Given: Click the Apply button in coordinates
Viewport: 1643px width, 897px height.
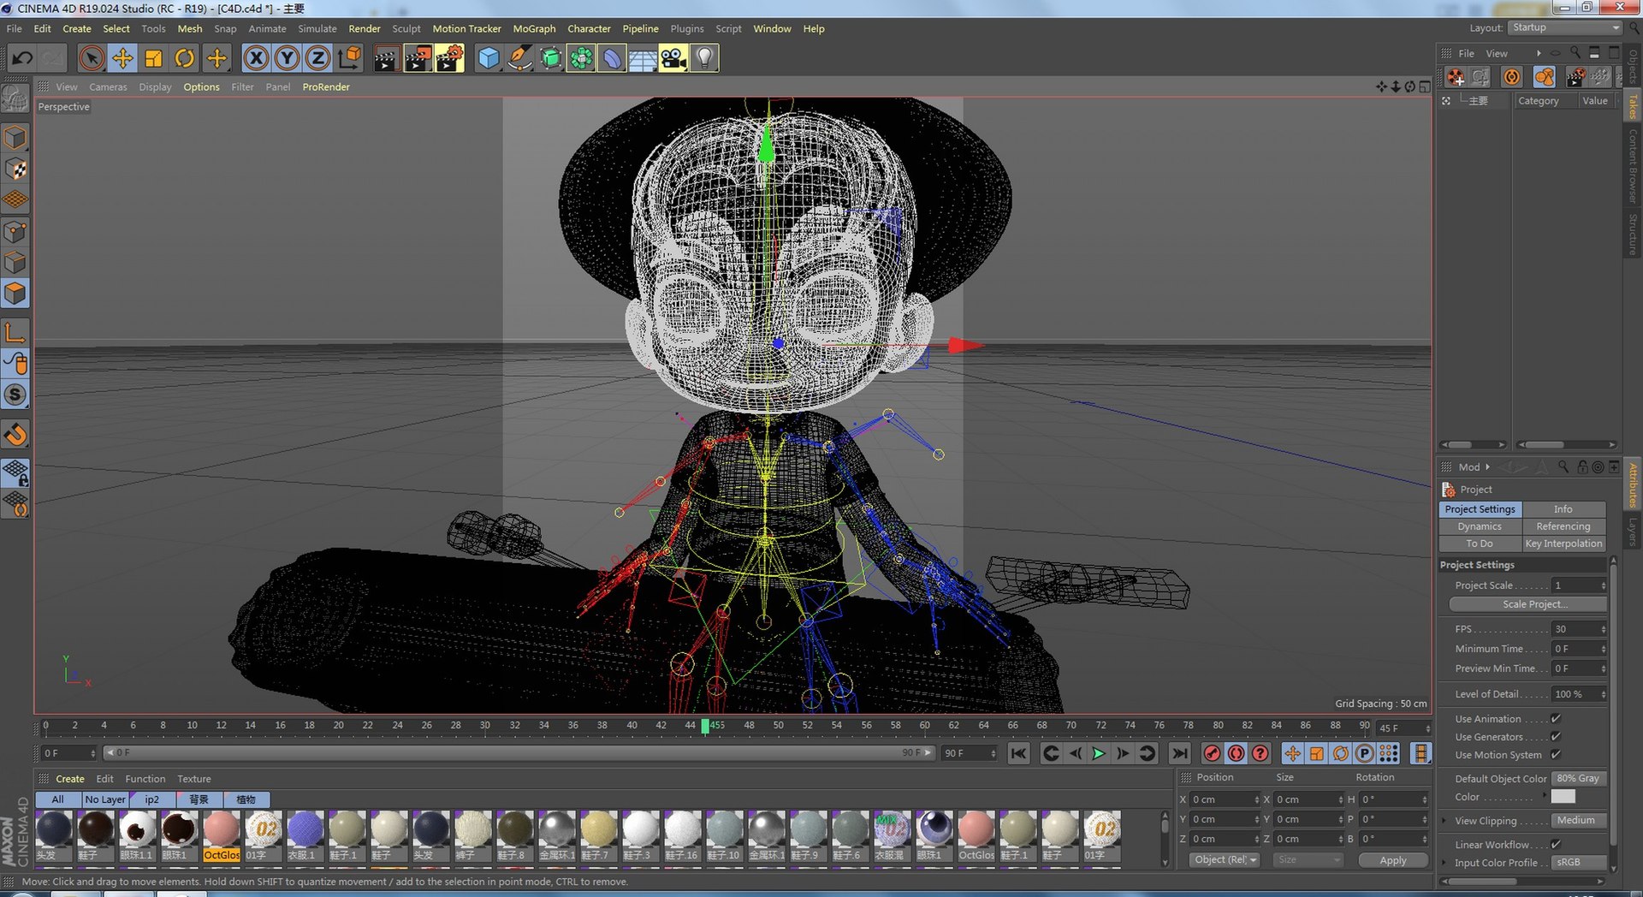Looking at the screenshot, I should pos(1393,860).
